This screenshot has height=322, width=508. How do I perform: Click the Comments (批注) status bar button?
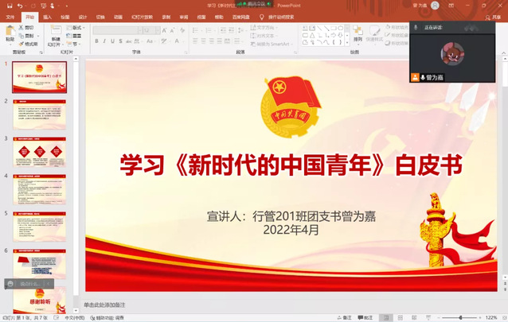click(x=365, y=318)
